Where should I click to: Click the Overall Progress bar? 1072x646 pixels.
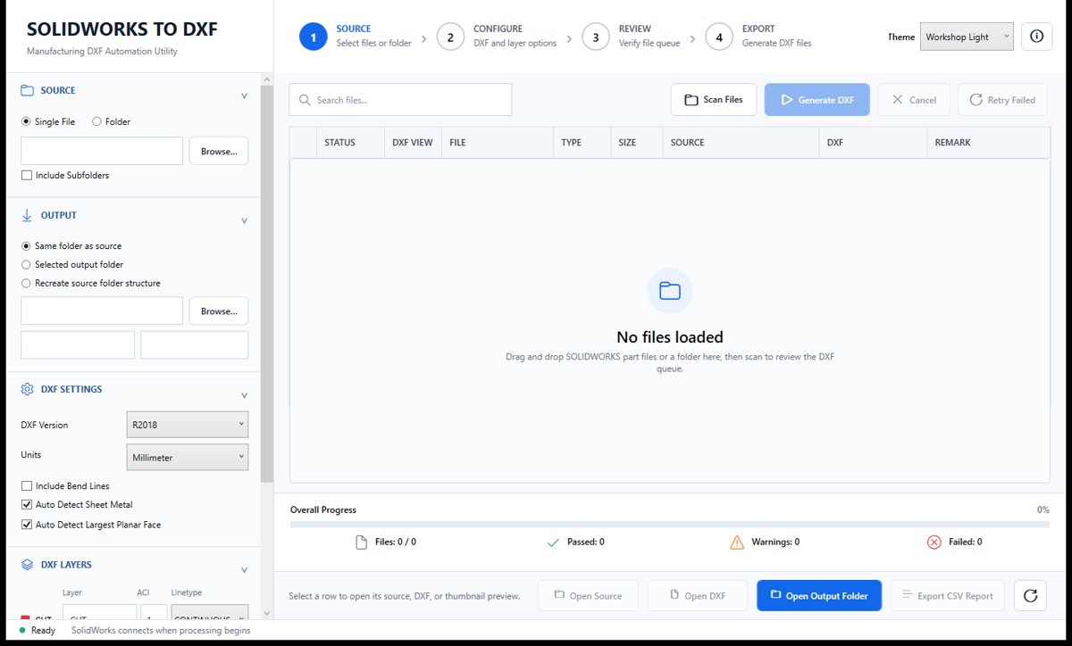pyautogui.click(x=669, y=525)
